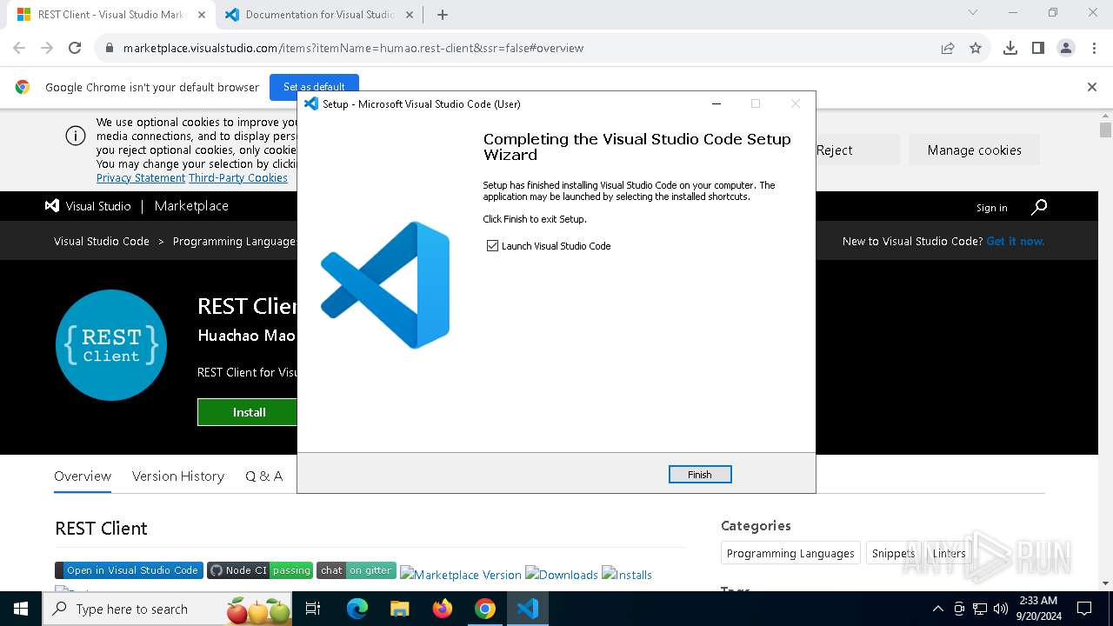1113x626 pixels.
Task: Open Chrome three-dot menu
Action: [x=1094, y=48]
